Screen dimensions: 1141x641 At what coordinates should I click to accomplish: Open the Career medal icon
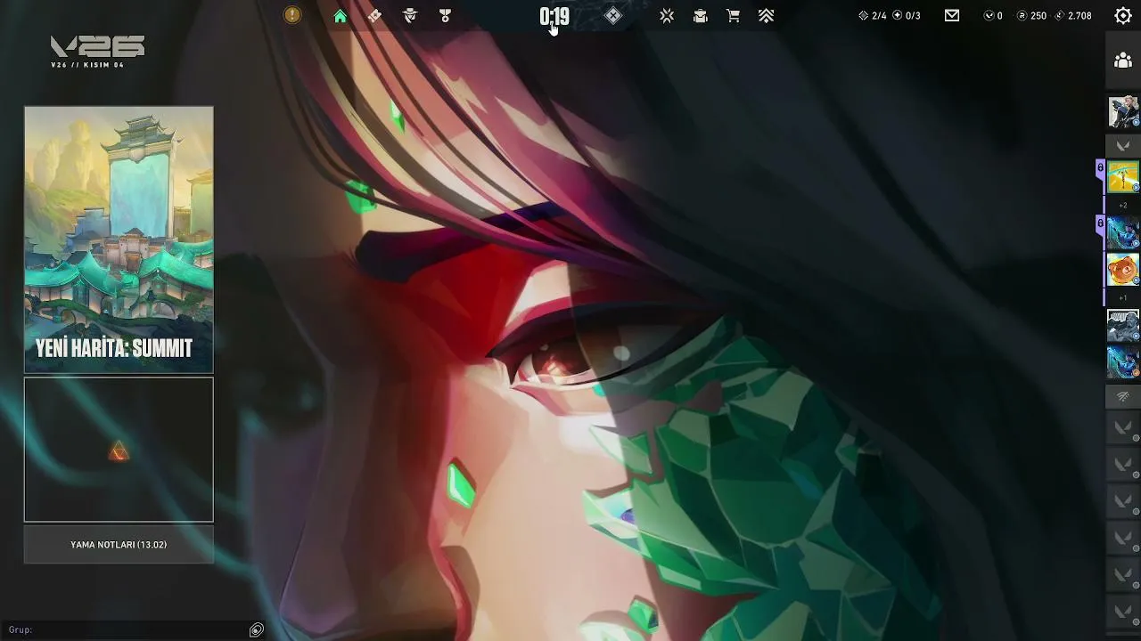445,16
